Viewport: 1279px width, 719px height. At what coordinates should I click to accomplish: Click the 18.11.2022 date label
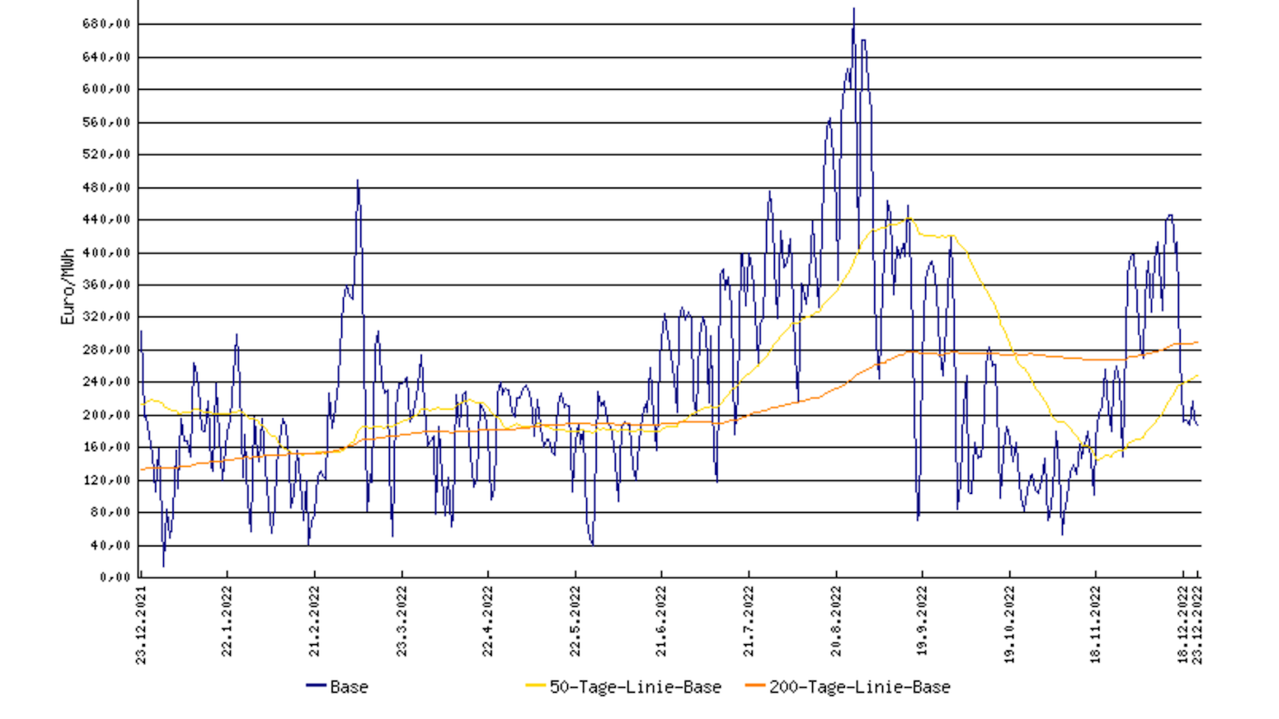coord(1095,624)
